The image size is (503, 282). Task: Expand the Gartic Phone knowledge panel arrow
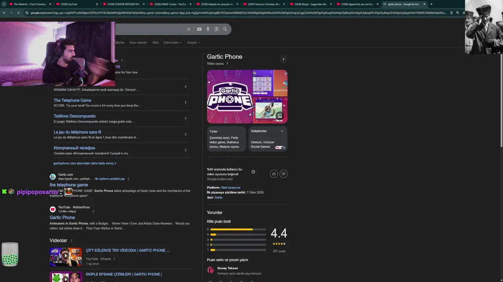(283, 60)
